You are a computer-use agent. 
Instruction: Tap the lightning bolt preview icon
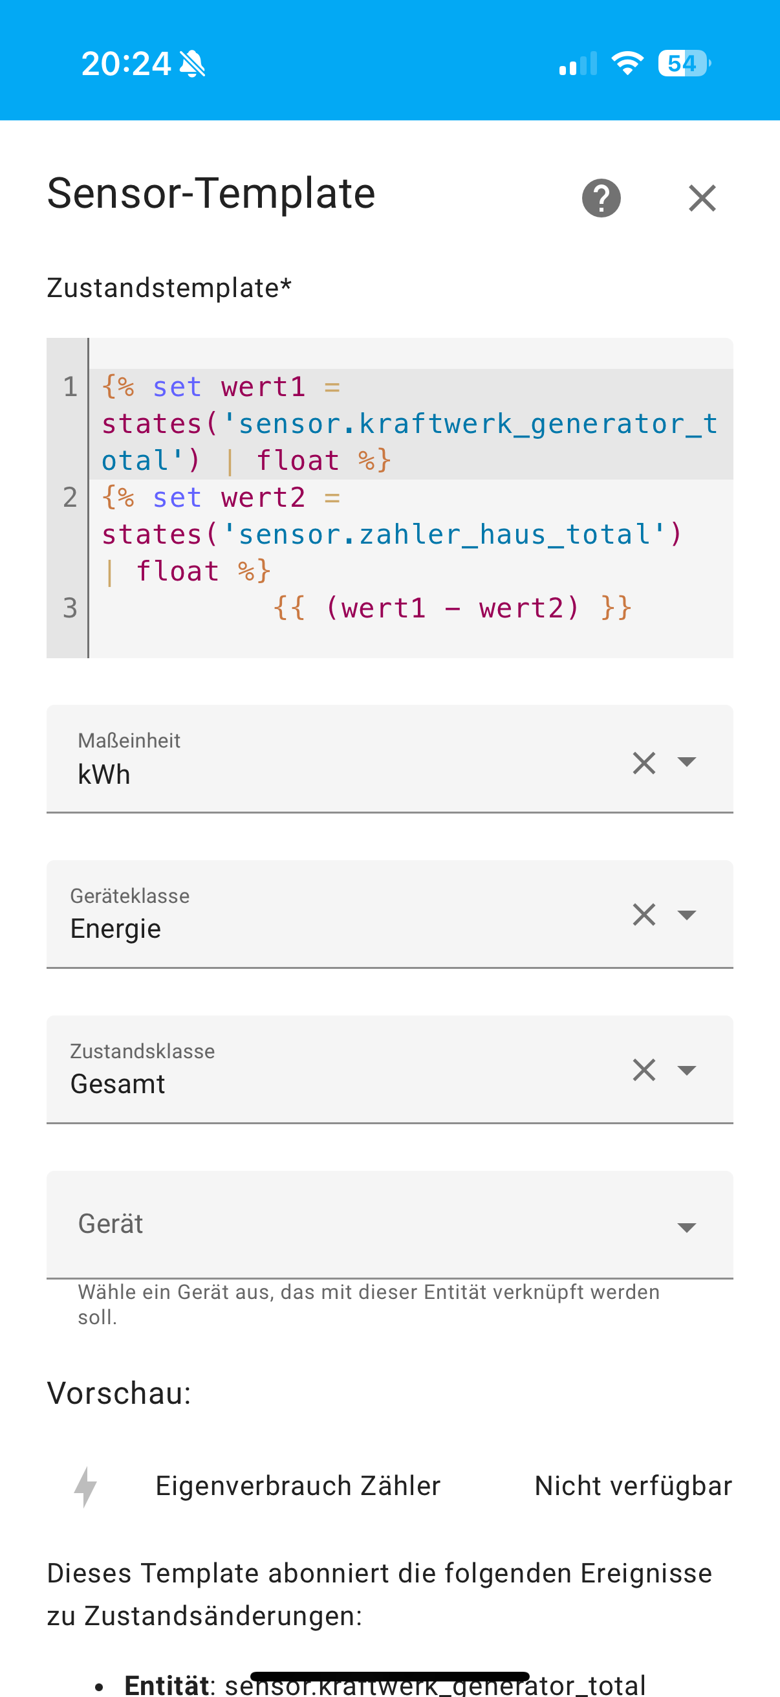click(85, 1486)
